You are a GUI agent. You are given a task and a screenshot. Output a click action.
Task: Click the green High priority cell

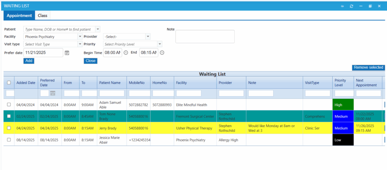(x=343, y=105)
